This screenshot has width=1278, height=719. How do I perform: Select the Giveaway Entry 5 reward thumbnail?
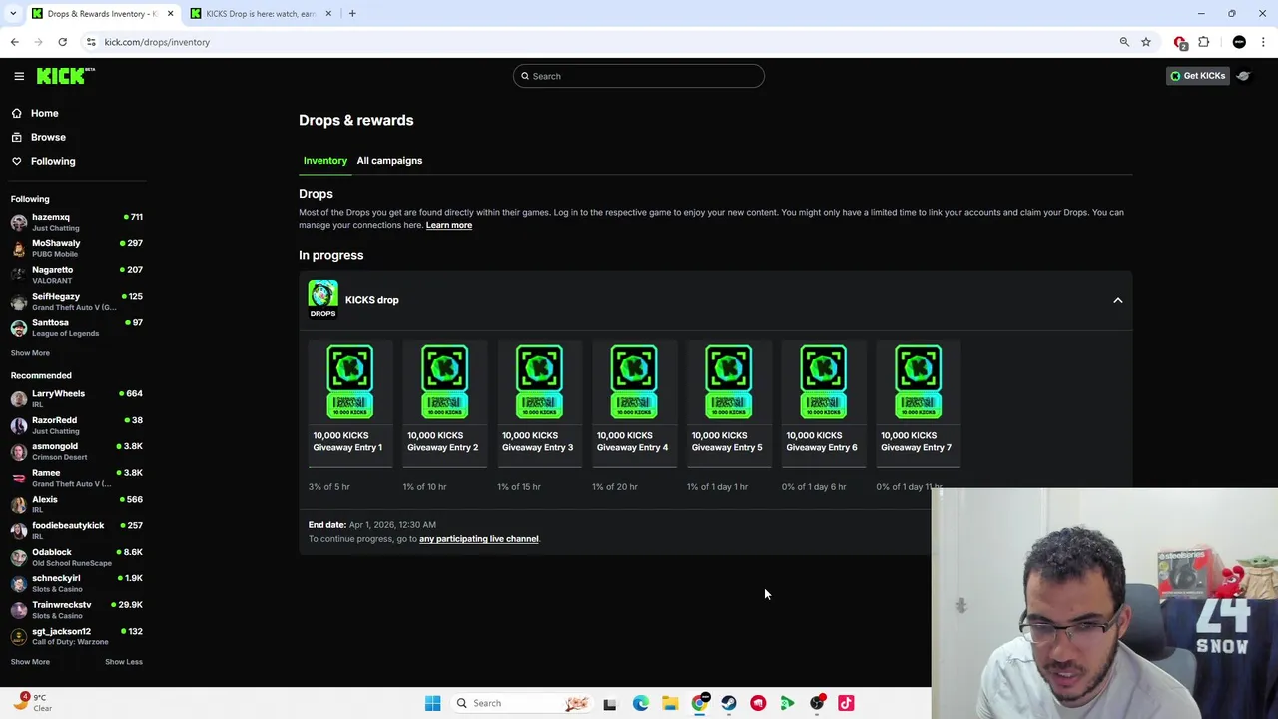(728, 380)
